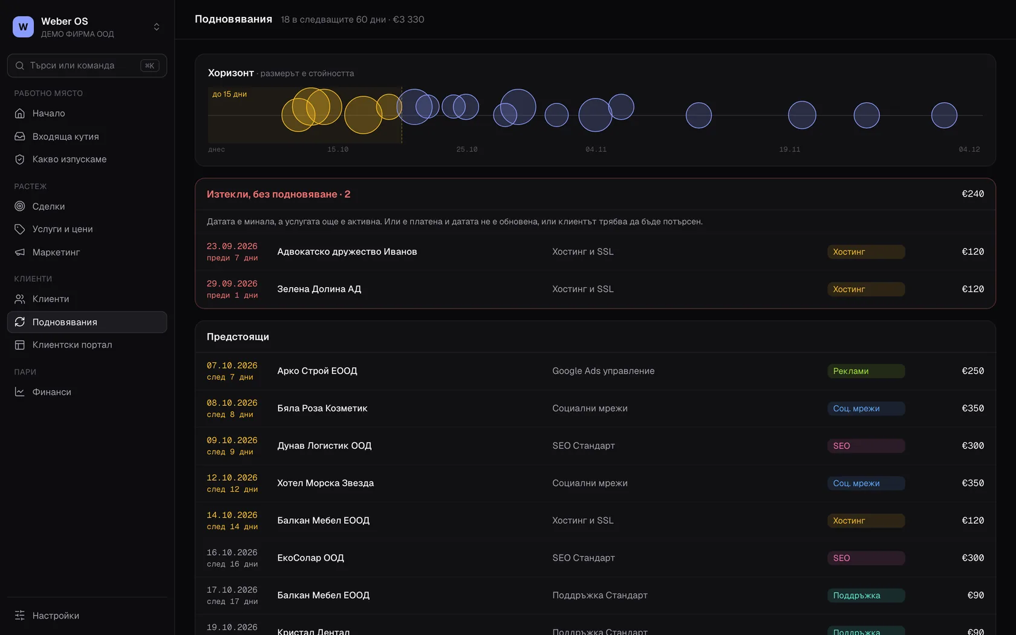Open Входяща кутия menu item
1016x635 pixels.
(x=87, y=136)
